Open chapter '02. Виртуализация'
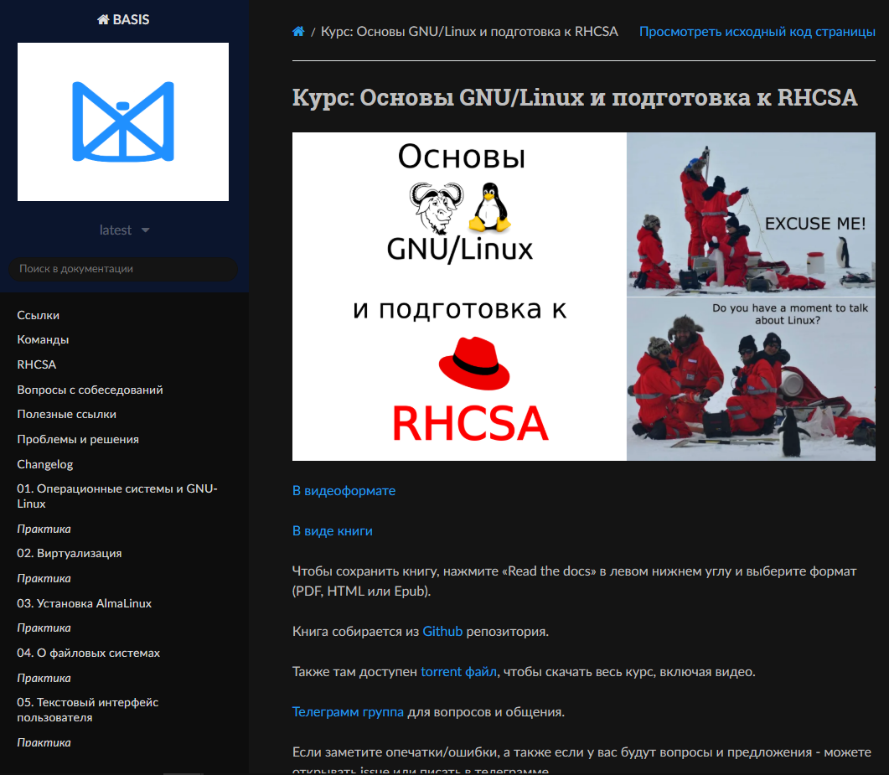Viewport: 889px width, 775px height. 70,553
